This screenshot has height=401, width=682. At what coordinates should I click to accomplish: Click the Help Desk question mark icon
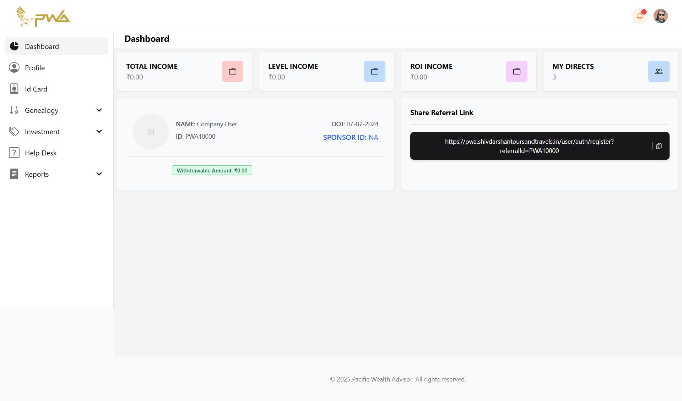[14, 153]
